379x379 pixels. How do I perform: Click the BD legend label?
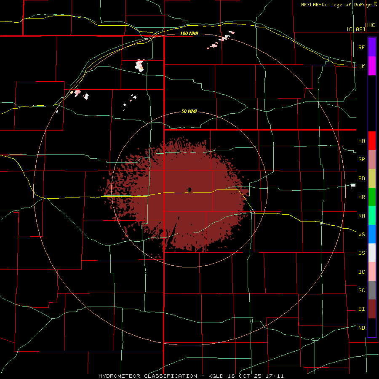[361, 179]
